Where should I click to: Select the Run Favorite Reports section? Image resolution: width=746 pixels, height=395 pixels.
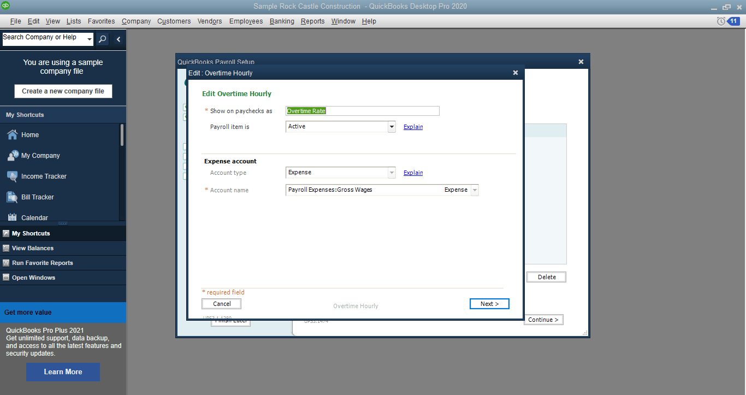coord(63,263)
